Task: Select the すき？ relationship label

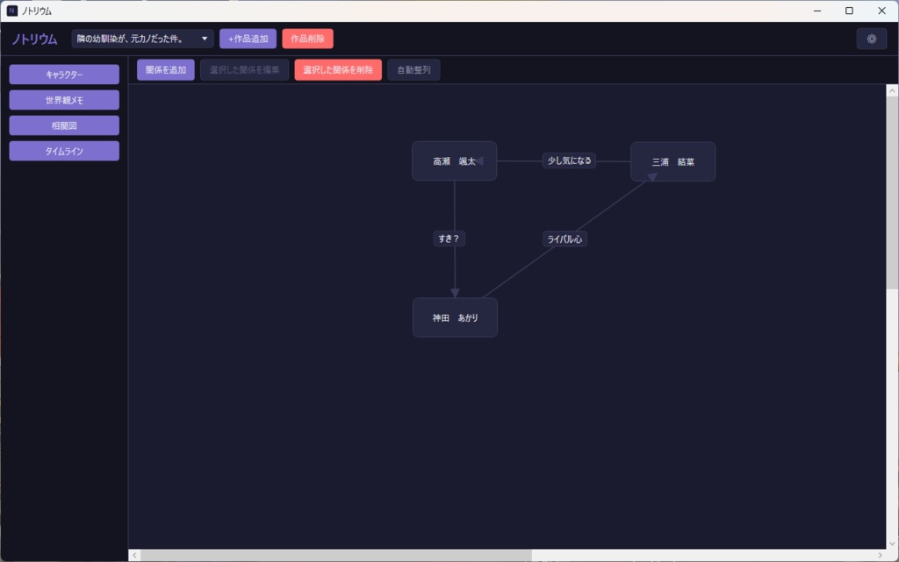Action: [x=449, y=238]
